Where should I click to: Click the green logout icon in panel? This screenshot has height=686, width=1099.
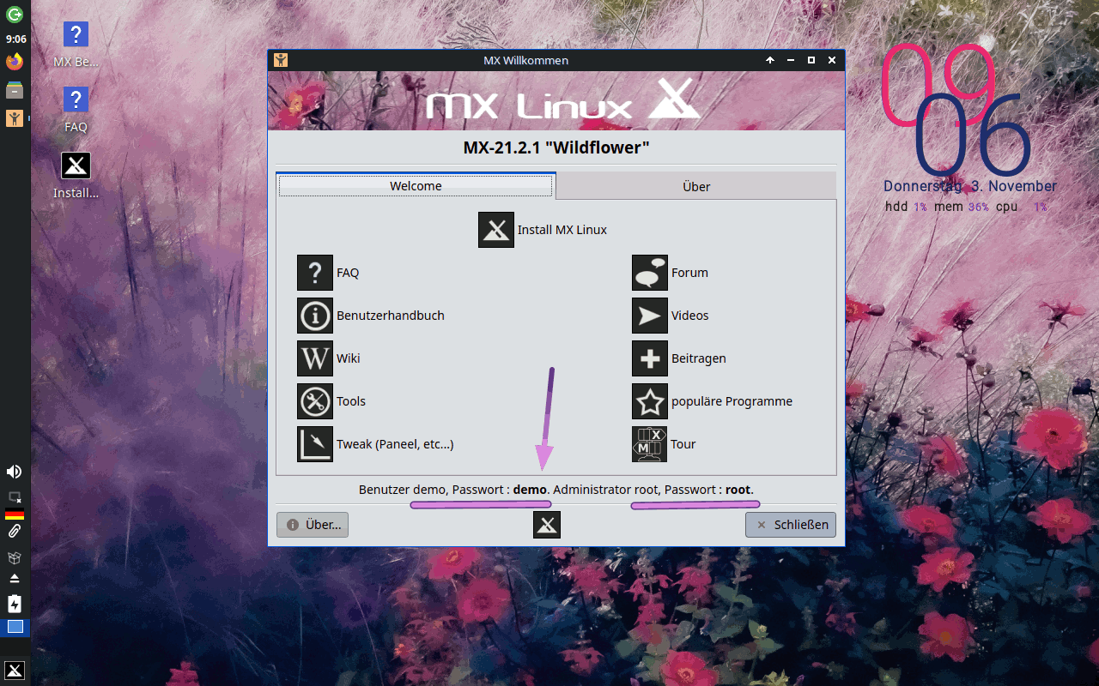pos(15,14)
